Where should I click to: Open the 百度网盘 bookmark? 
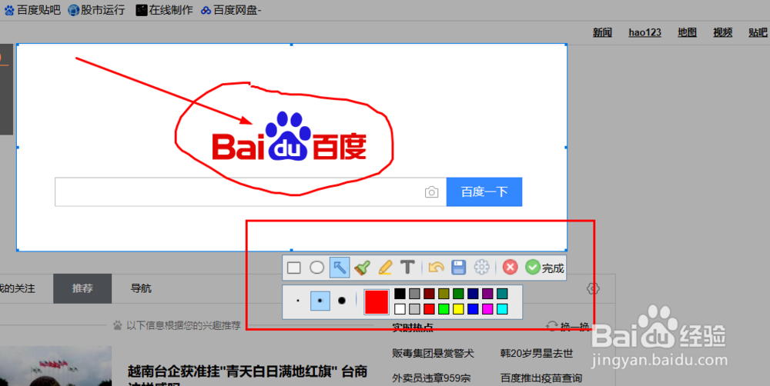point(231,10)
